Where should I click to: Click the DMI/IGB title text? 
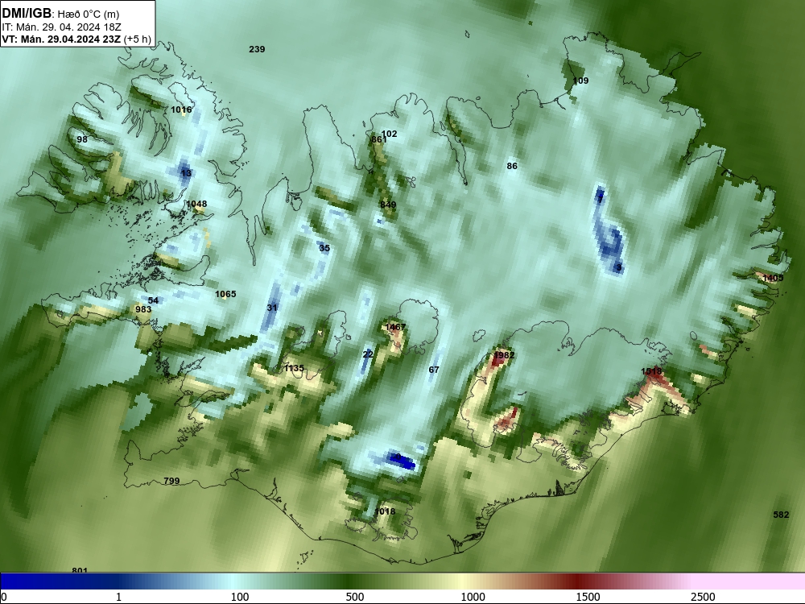(27, 14)
